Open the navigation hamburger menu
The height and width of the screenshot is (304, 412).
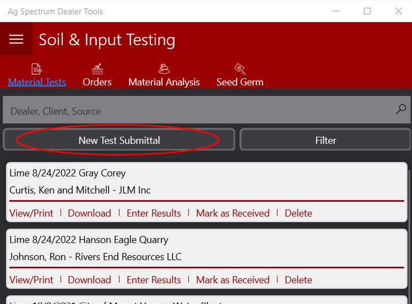[x=16, y=40]
